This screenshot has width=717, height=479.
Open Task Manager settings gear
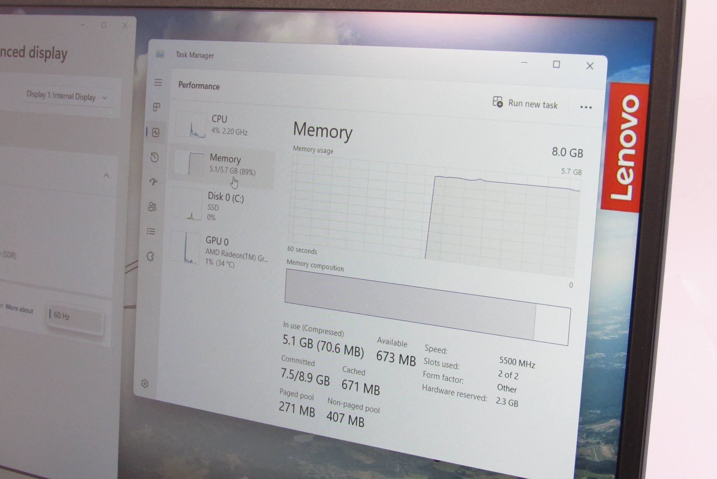(x=145, y=384)
